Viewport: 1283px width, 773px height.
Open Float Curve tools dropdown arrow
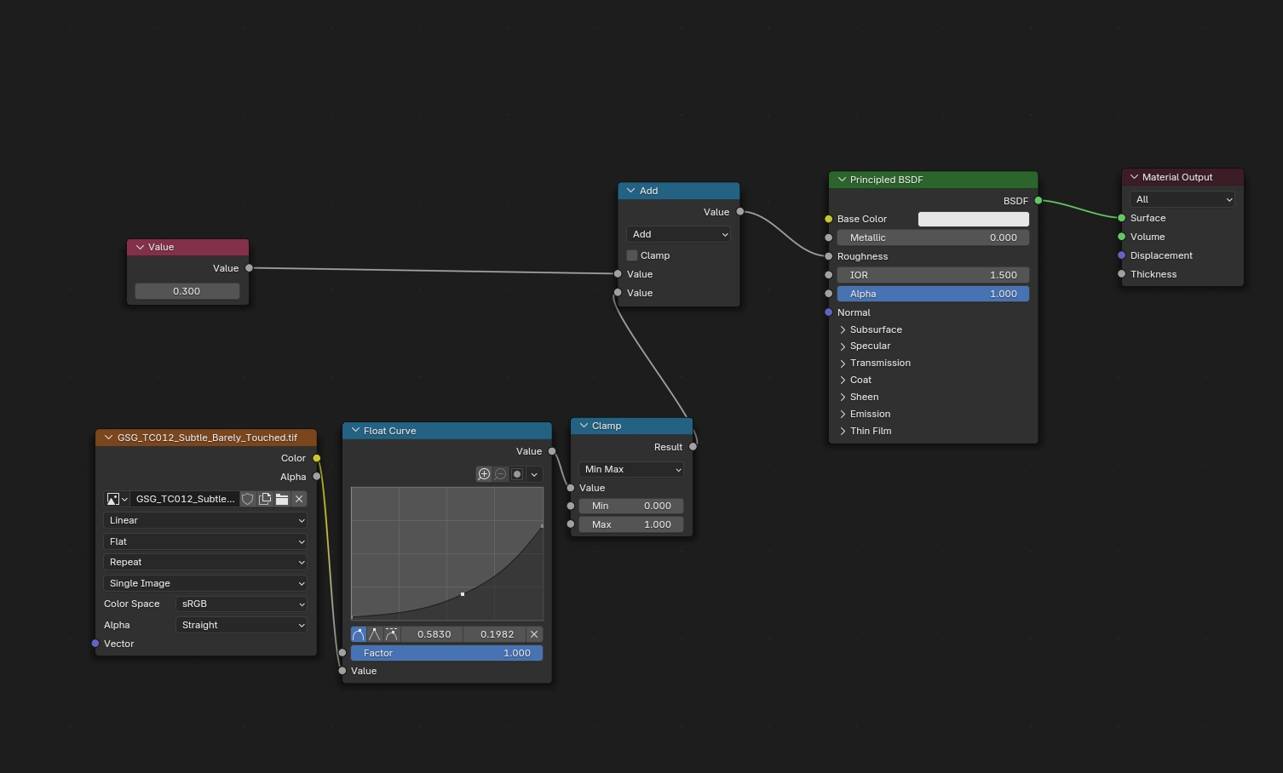(534, 474)
